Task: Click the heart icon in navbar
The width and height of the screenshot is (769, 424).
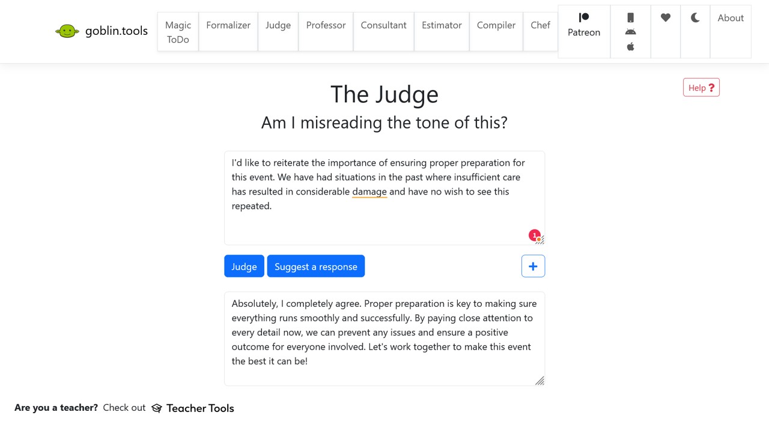Action: [666, 18]
